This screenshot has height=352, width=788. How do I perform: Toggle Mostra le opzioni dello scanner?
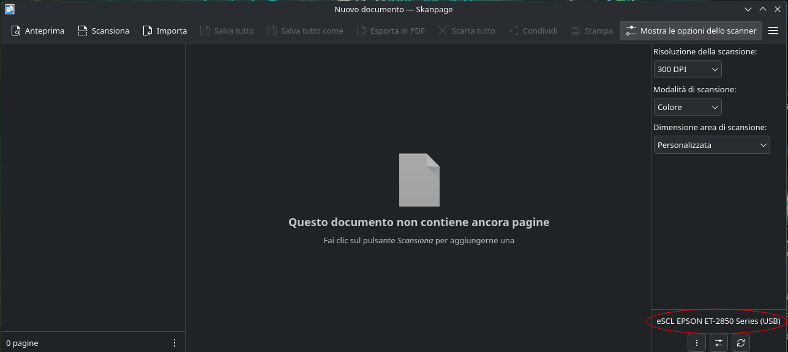click(691, 31)
